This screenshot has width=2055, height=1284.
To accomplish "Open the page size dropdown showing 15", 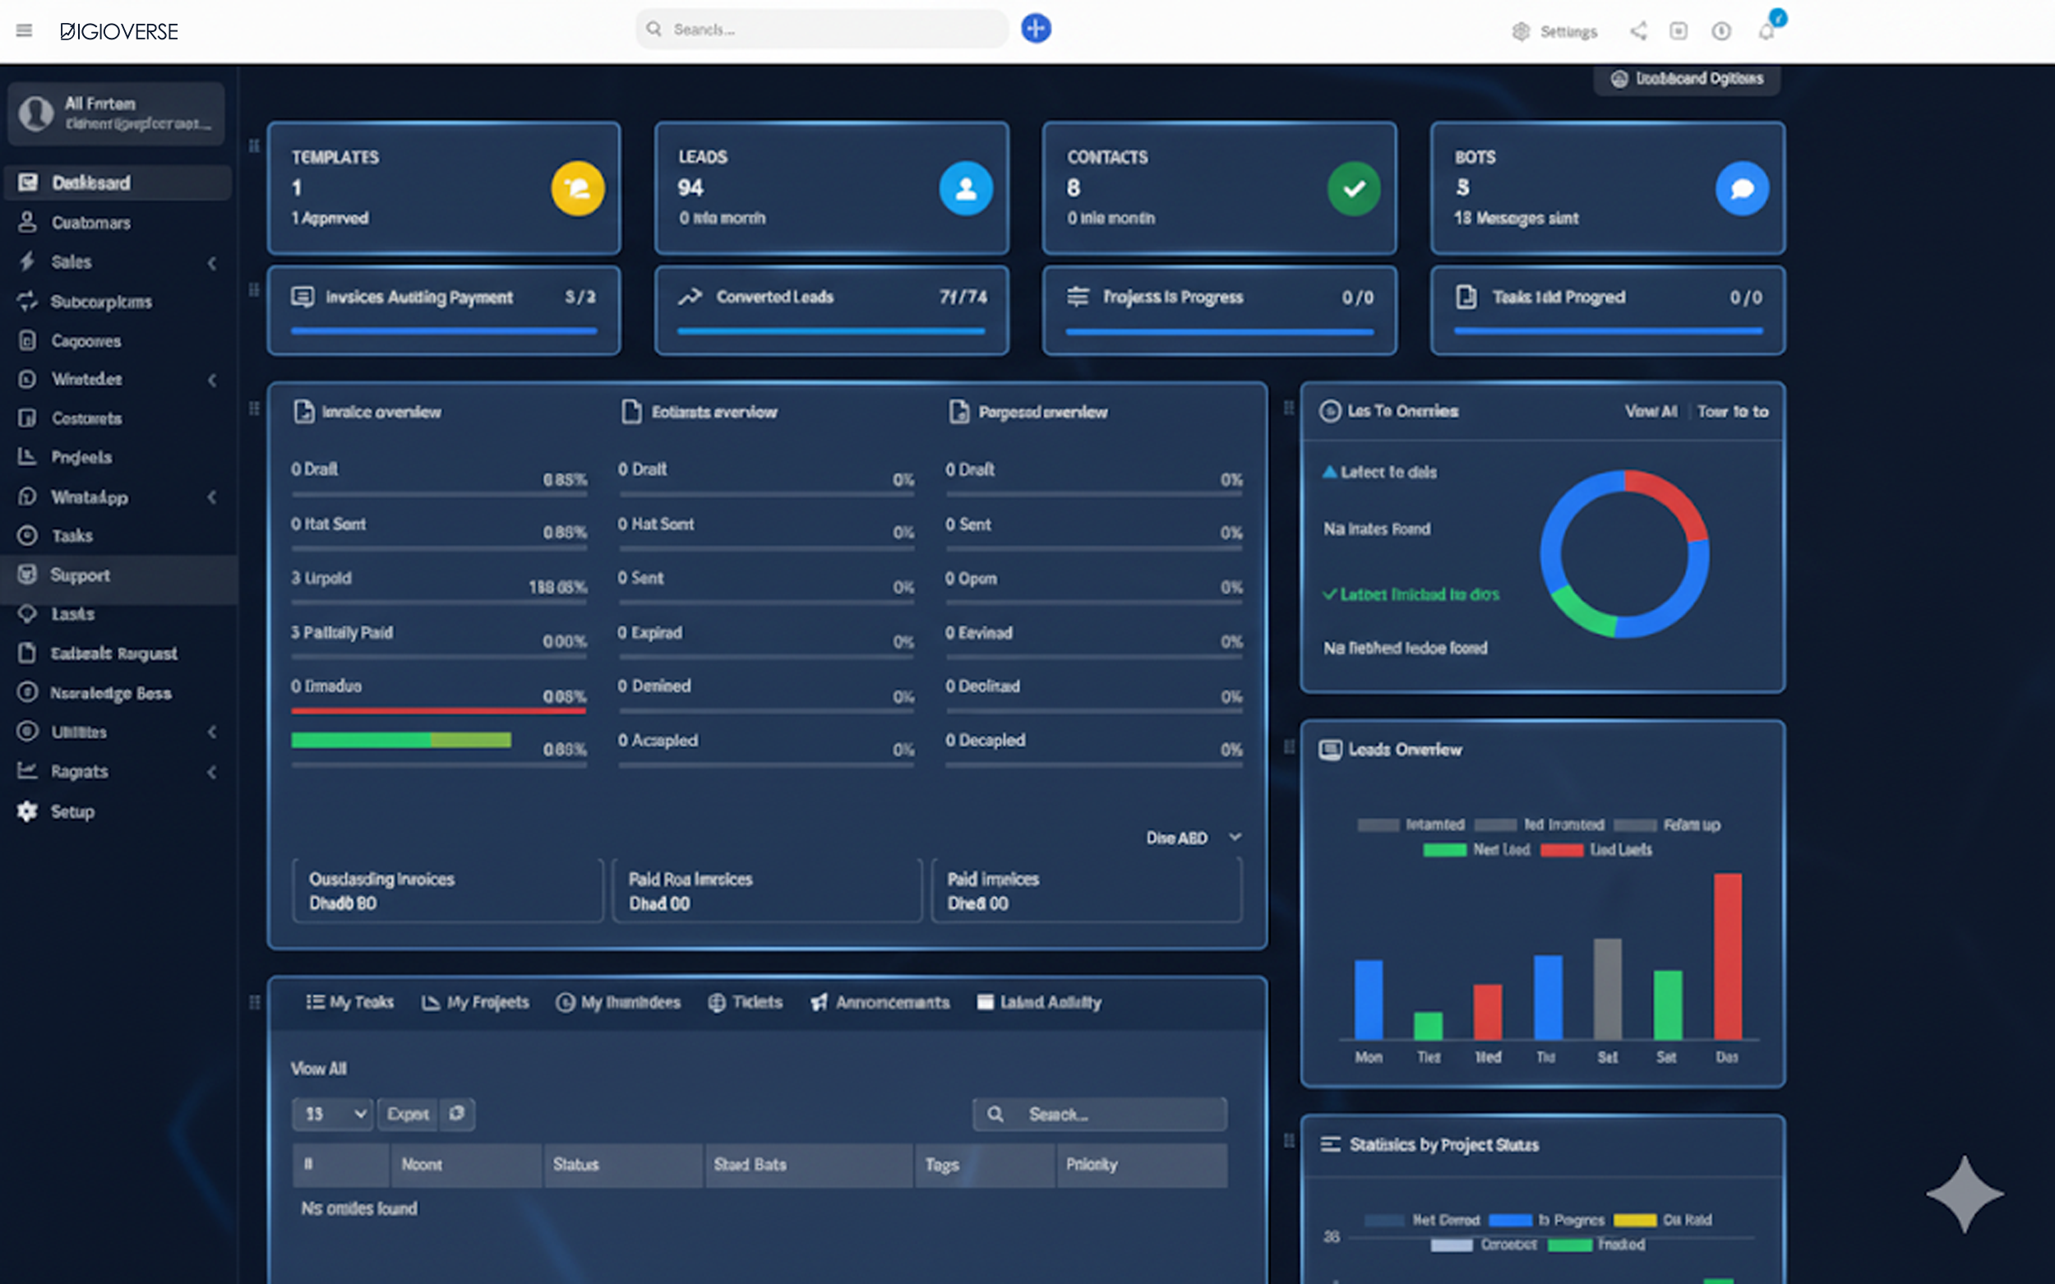I will tap(332, 1113).
